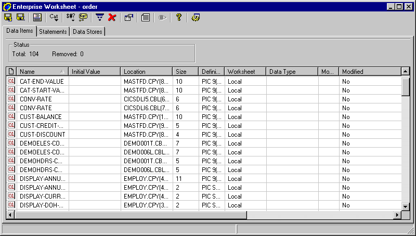Viewport: 416px width, 236px height.
Task: Click the size value 4 in CUST-DISCOUNT row
Action: 186,135
